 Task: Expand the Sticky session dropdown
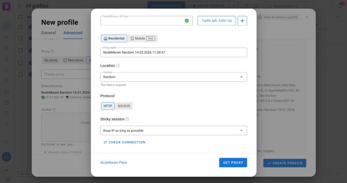(x=173, y=130)
